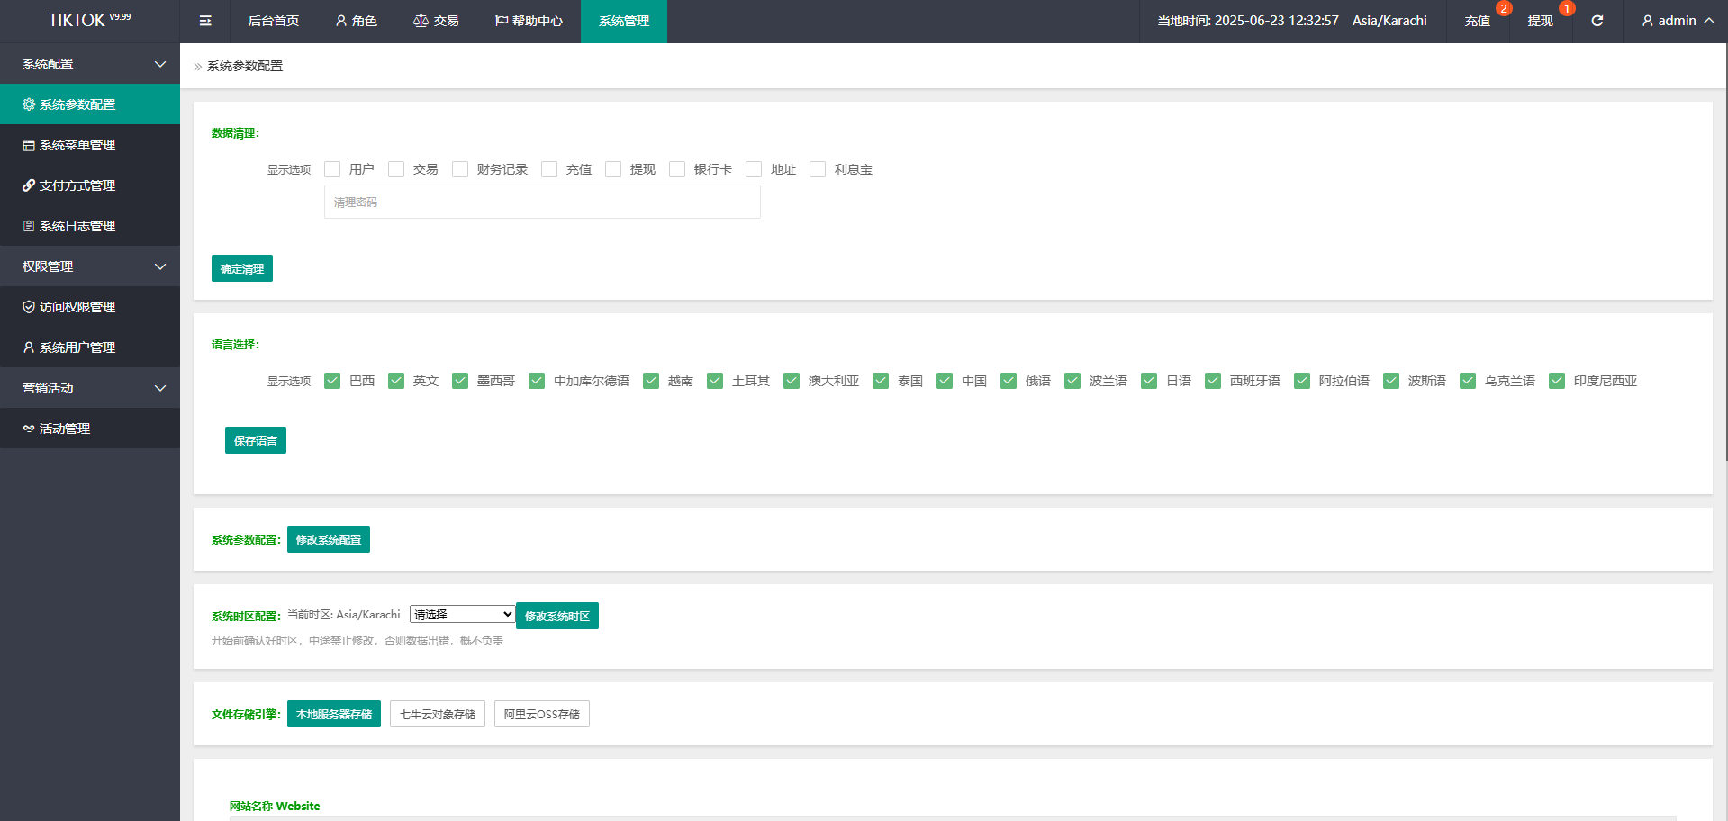Open the 帮助中心 top menu
1728x821 pixels.
[529, 21]
